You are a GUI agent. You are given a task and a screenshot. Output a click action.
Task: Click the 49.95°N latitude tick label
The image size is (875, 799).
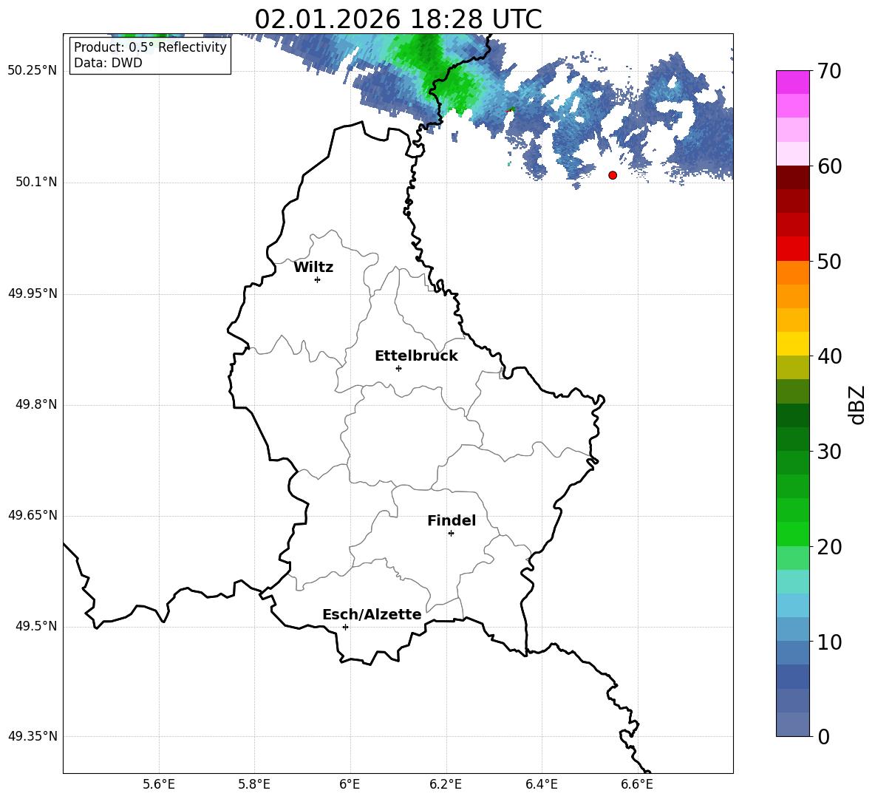(x=33, y=293)
